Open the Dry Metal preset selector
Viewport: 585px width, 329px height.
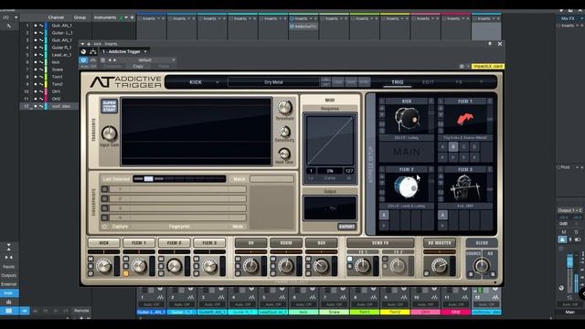[273, 82]
